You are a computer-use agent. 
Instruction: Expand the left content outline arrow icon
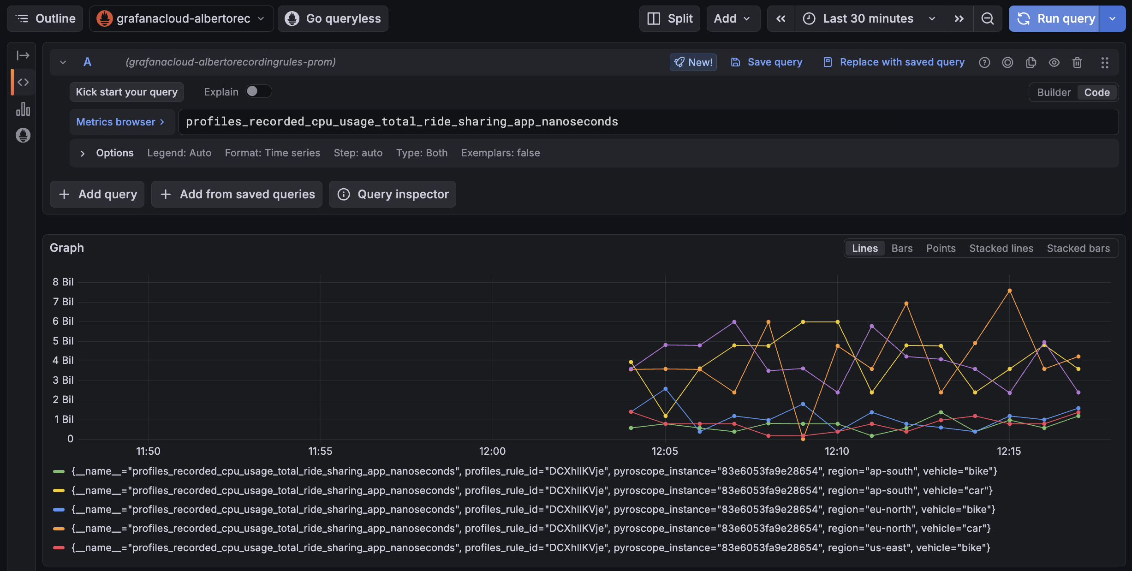tap(23, 55)
